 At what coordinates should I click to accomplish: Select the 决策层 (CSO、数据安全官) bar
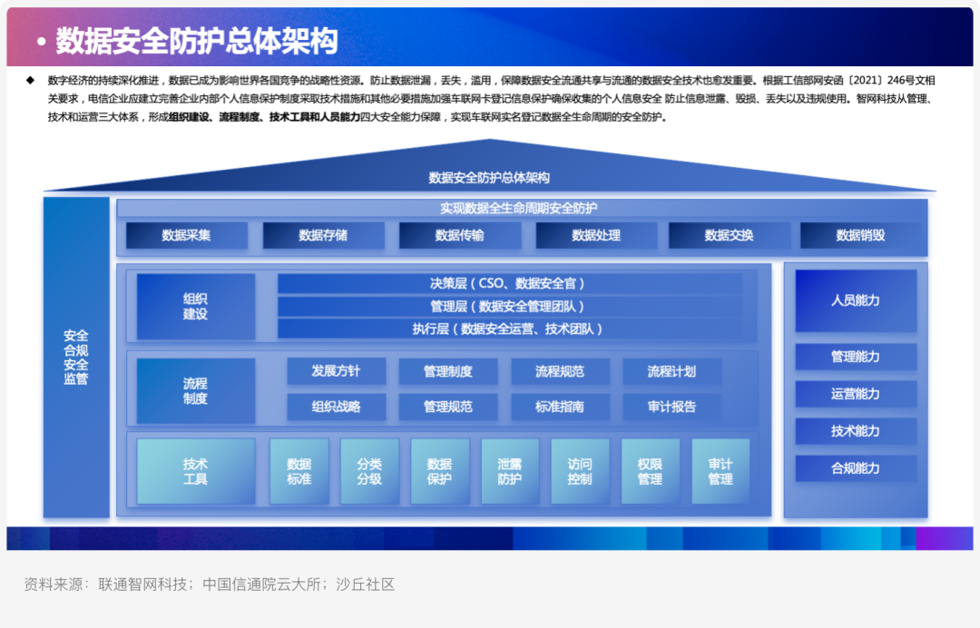point(509,284)
